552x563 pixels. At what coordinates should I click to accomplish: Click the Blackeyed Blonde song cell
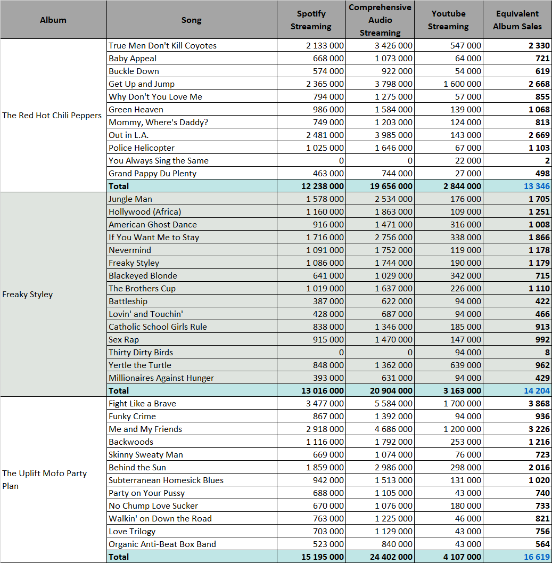192,275
